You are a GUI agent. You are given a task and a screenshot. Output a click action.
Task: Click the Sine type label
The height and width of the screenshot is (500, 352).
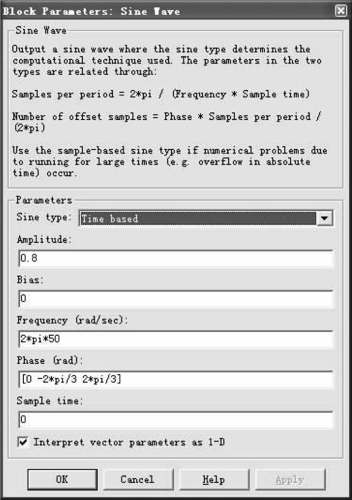[44, 218]
